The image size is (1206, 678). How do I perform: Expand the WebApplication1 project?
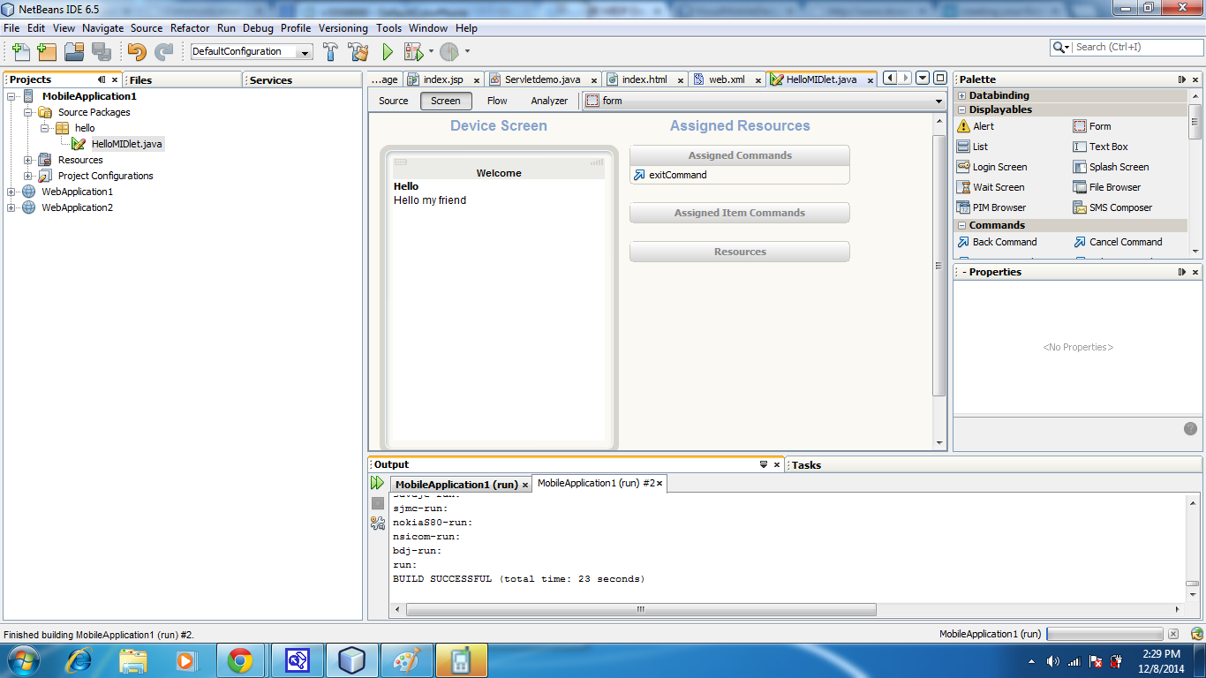11,192
